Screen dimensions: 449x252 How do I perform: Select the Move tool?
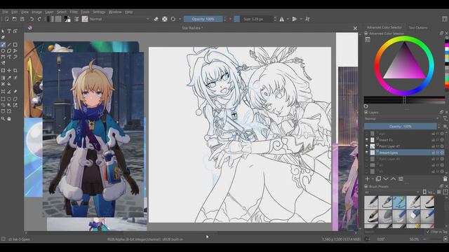(x=9, y=70)
